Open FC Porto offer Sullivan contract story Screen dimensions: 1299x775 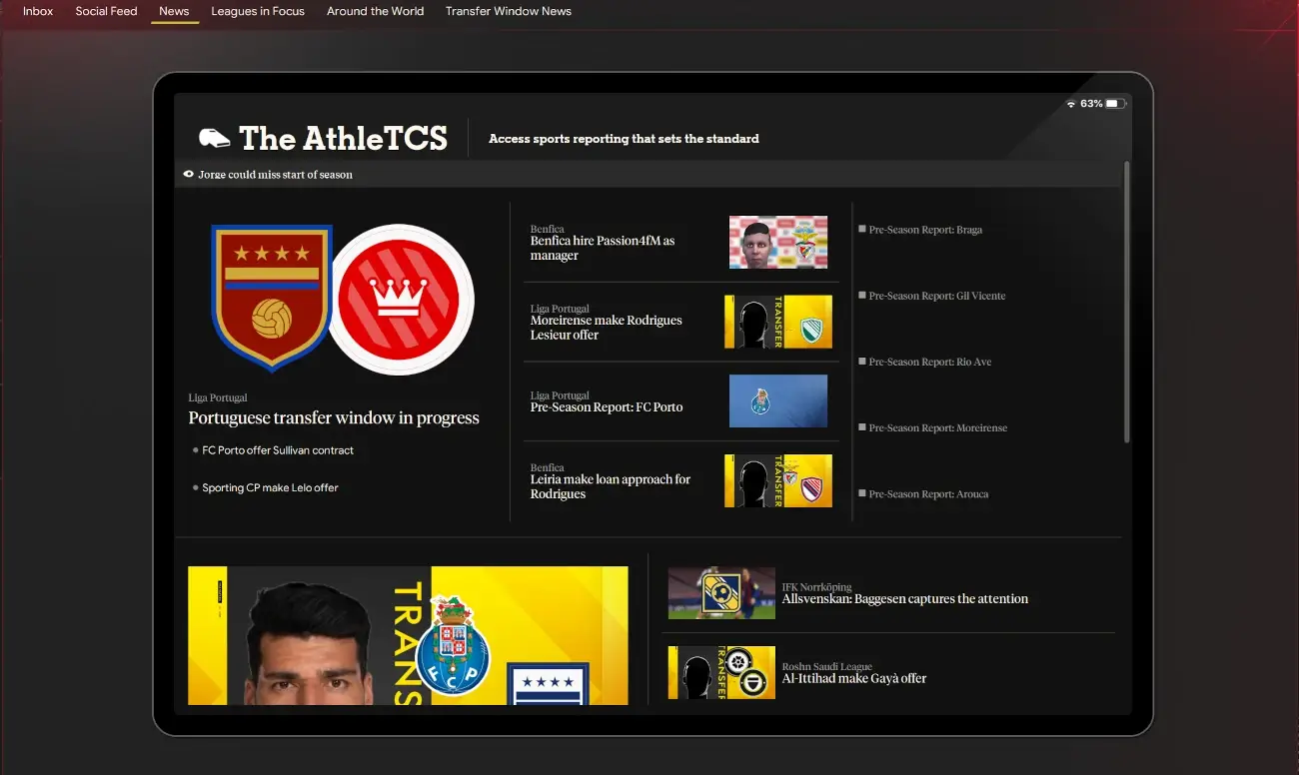(278, 450)
